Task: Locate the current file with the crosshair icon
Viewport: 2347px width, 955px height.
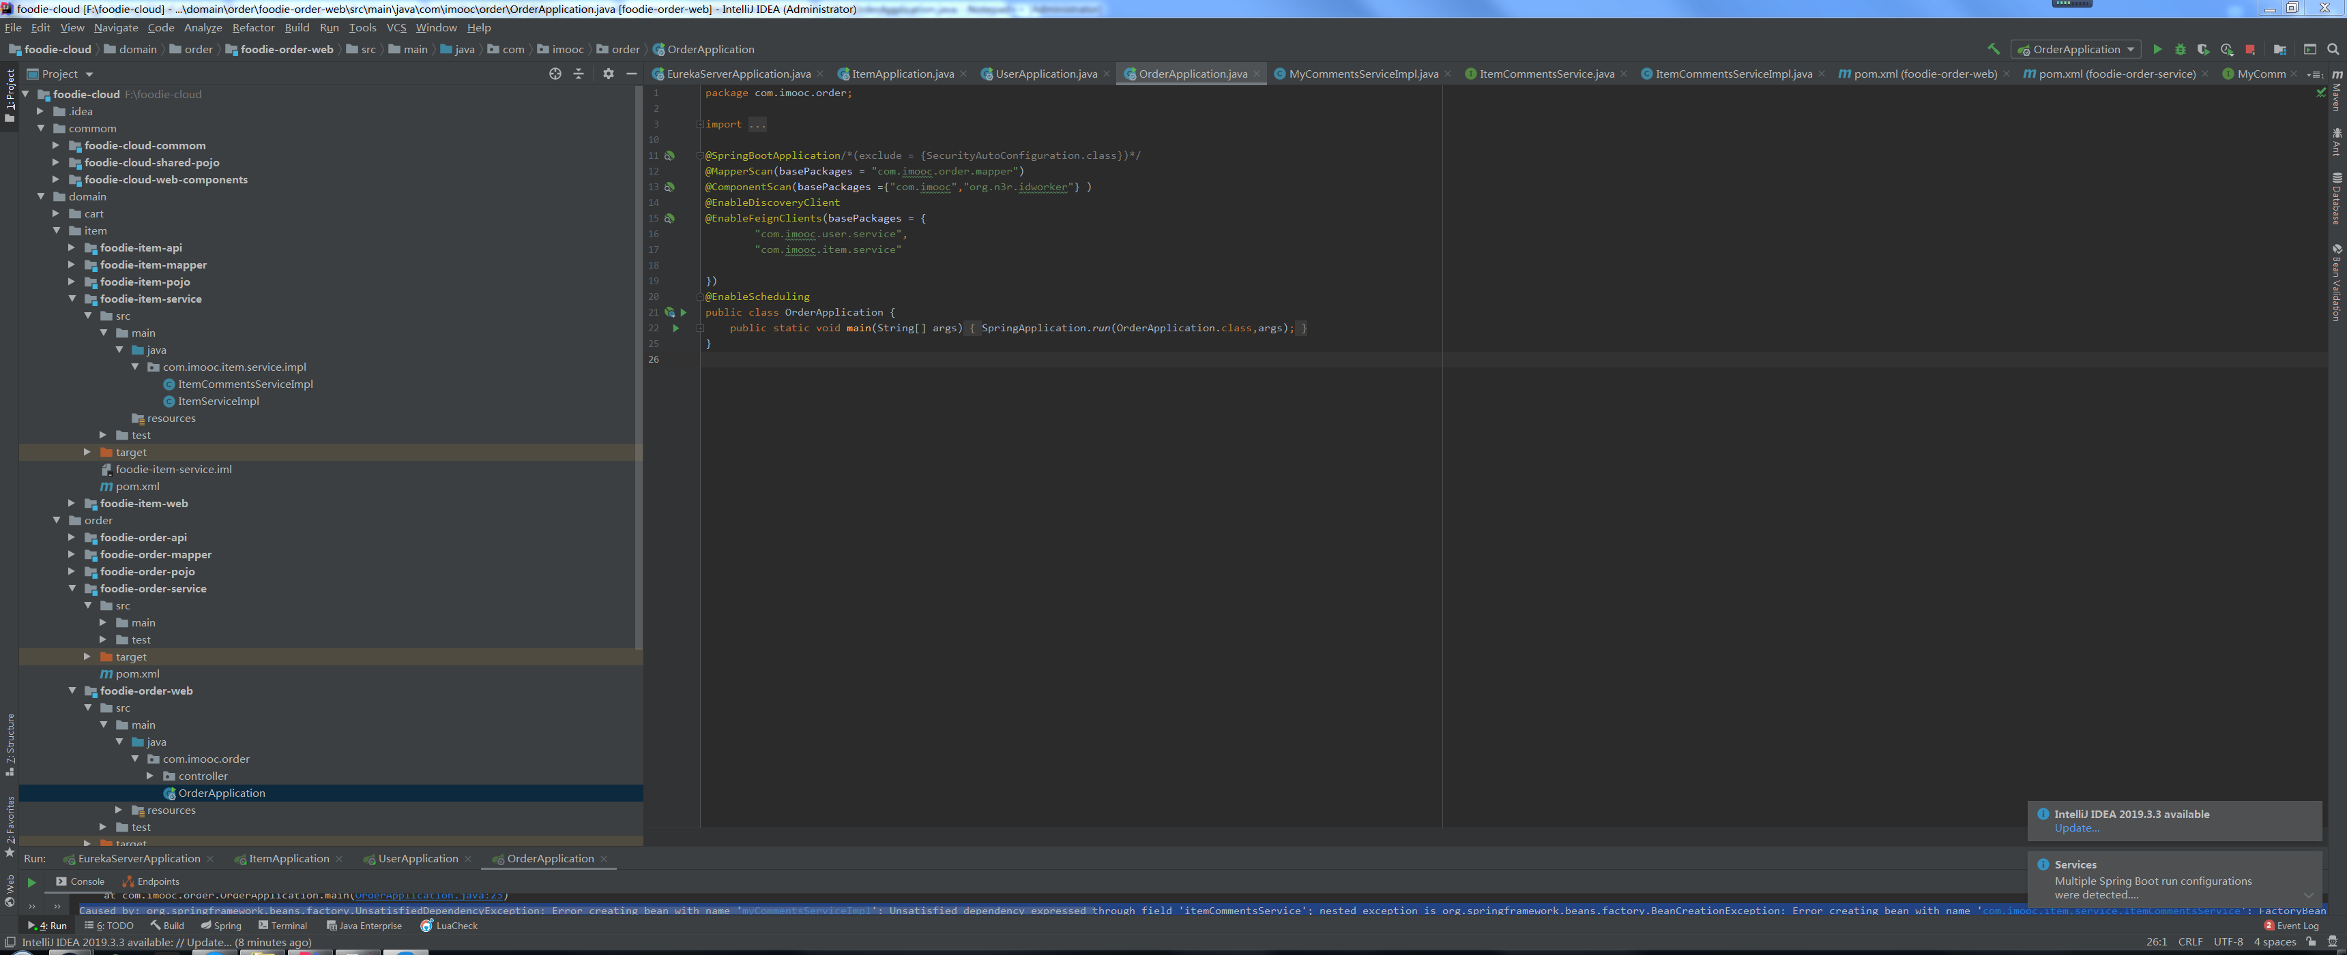Action: (555, 74)
